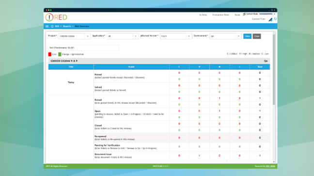Click the refresh icon in header

275,19
